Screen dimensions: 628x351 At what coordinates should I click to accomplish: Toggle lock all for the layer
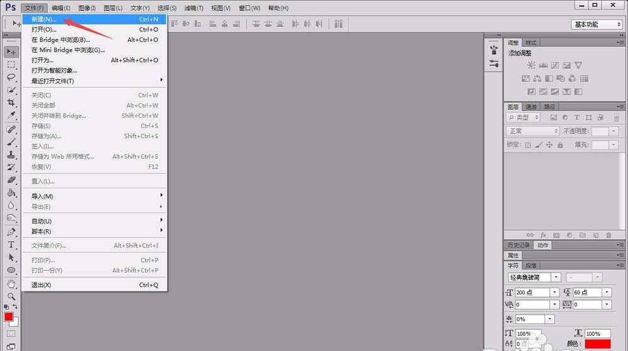coord(560,145)
